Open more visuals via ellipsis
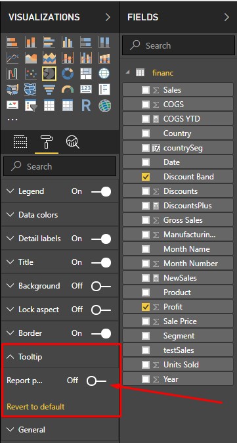 [12, 120]
